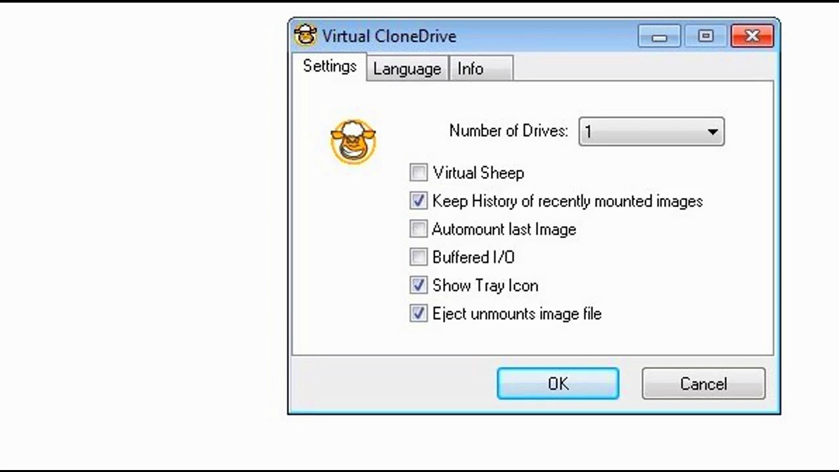This screenshot has width=839, height=472.
Task: Minimize the Virtual CloneDrive window
Action: [659, 36]
